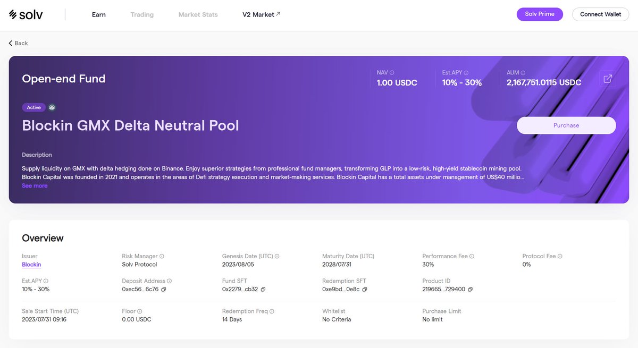Click the Performance Fee value 30%
Screen dimensions: 638x348
(428, 265)
